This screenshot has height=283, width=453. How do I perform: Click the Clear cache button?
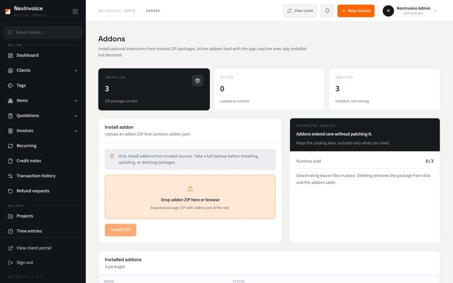[x=300, y=11]
